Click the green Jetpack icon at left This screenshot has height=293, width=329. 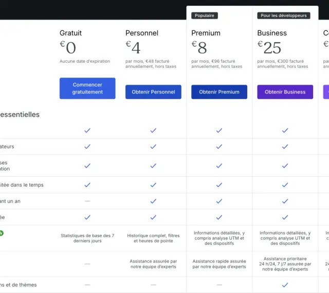(x=1, y=233)
